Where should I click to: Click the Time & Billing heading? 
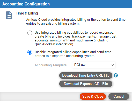tap(27, 13)
